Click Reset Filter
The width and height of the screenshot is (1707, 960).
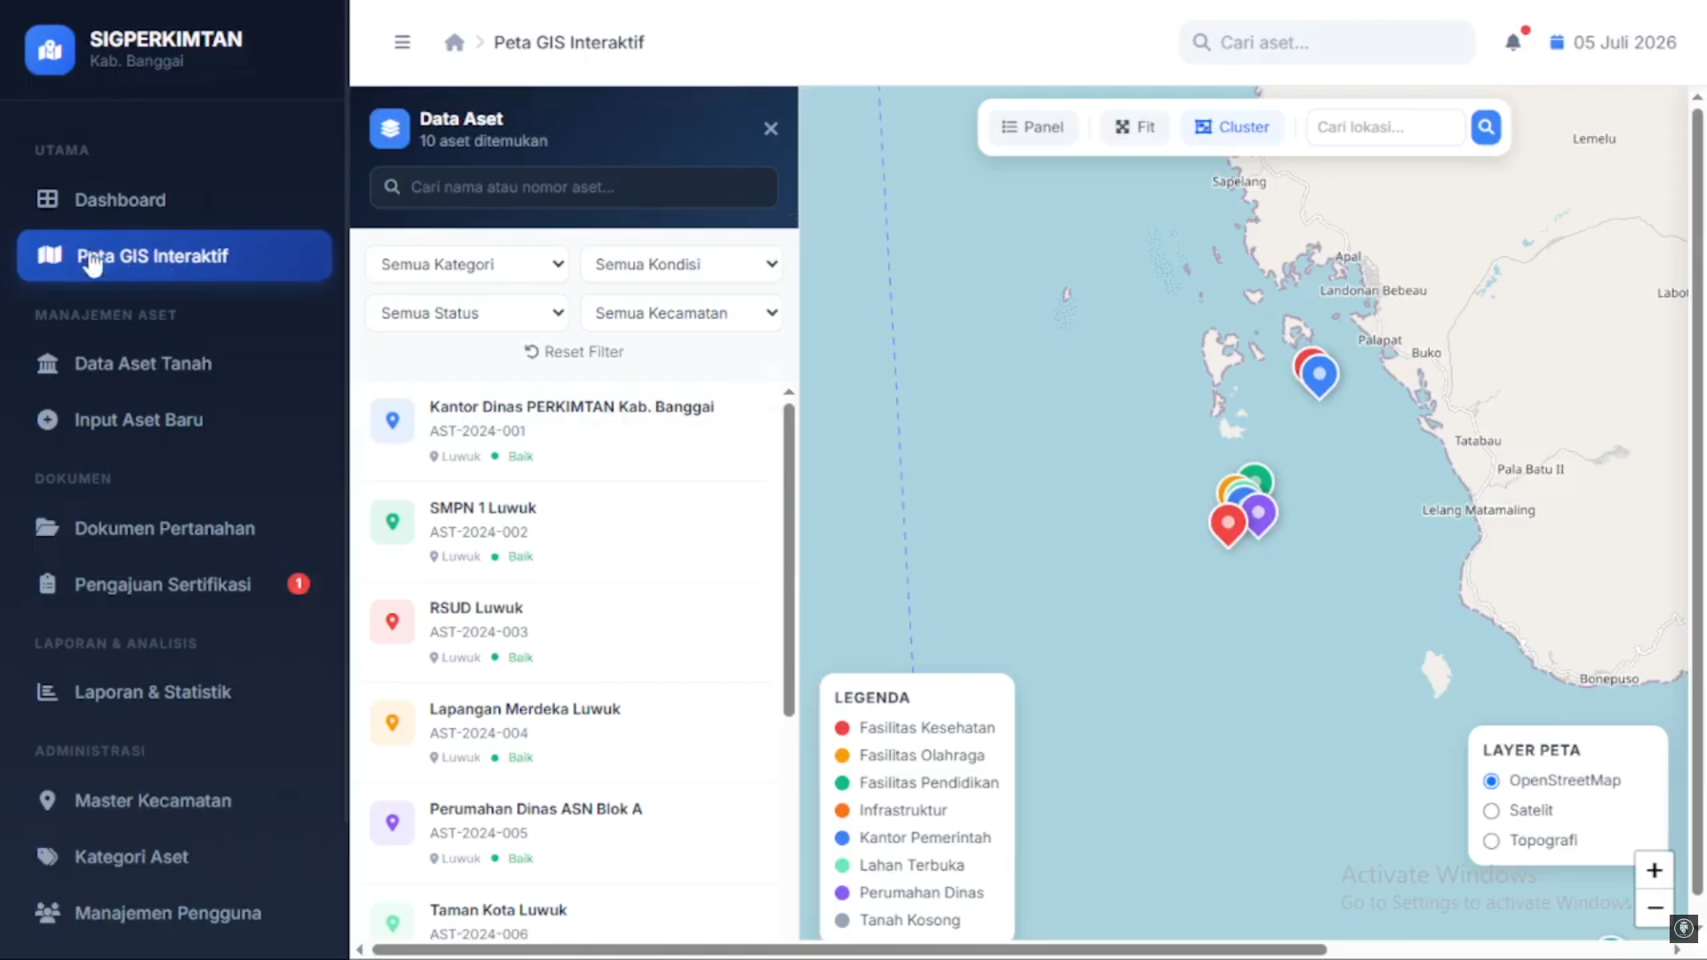[574, 352]
